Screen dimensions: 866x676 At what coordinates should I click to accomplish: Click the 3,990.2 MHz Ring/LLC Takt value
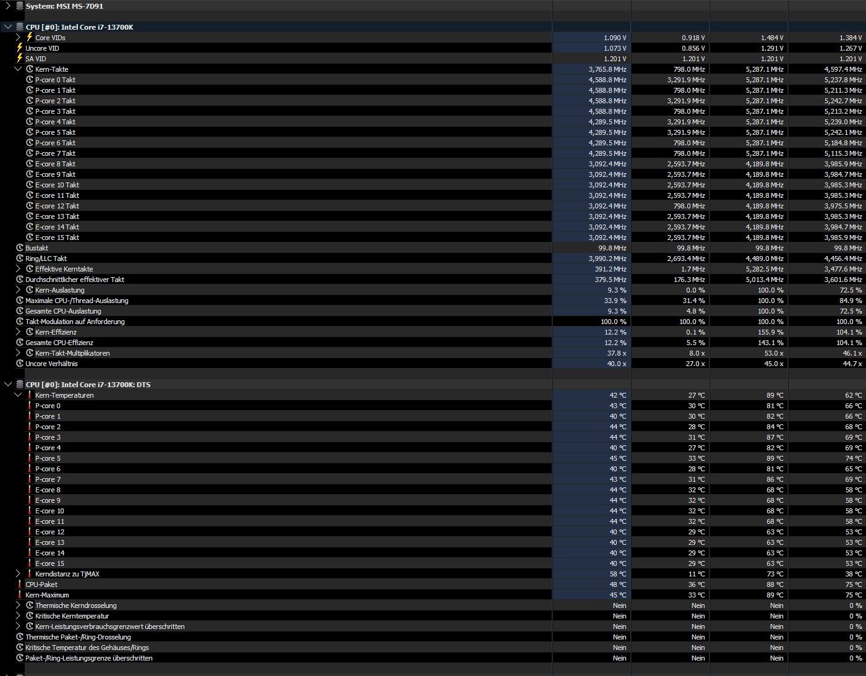[x=607, y=259]
